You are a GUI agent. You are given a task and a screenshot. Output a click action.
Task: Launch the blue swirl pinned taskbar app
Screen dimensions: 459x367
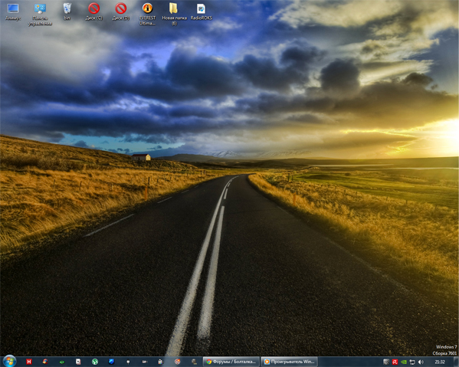pos(111,362)
